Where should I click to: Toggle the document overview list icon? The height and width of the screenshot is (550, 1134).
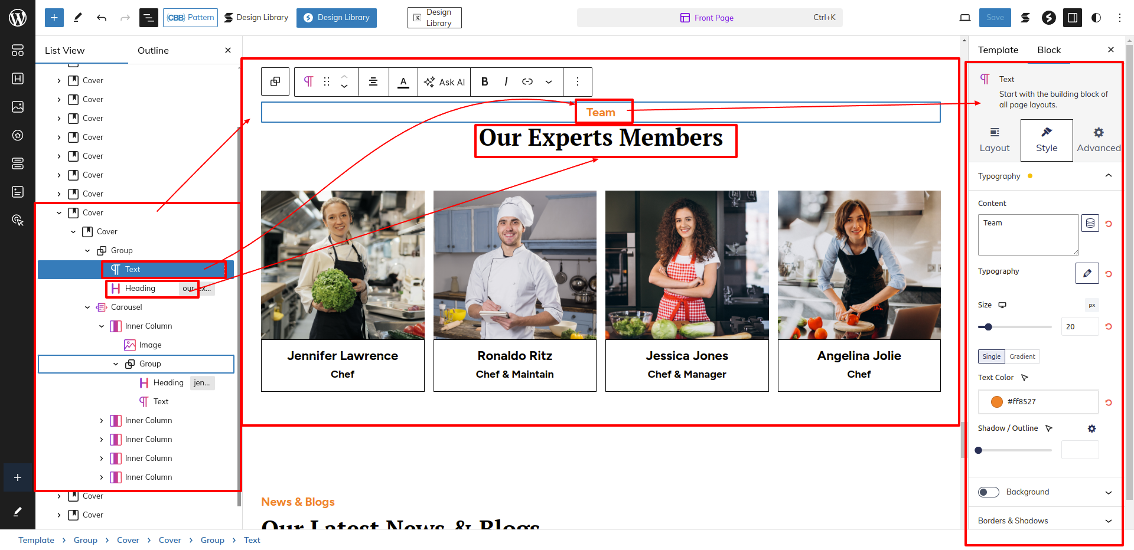click(x=148, y=18)
